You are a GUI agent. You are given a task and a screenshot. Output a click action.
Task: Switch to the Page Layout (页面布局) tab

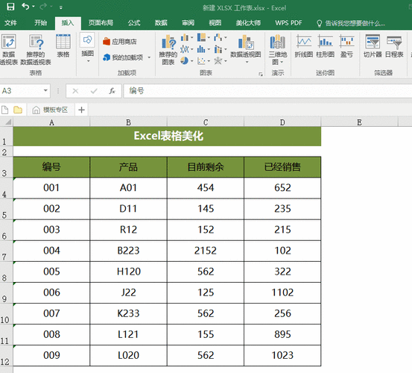point(101,23)
